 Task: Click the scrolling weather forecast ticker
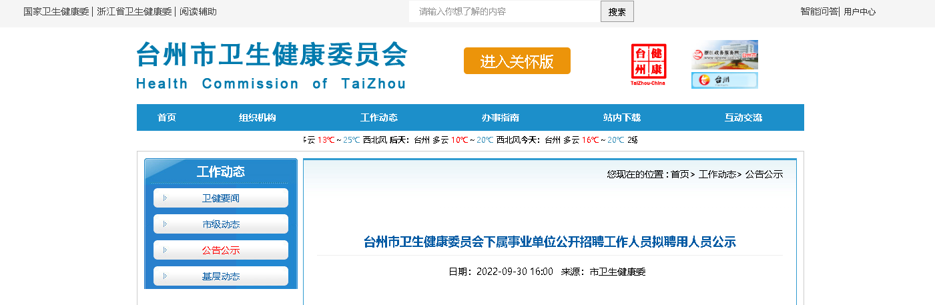pos(471,140)
